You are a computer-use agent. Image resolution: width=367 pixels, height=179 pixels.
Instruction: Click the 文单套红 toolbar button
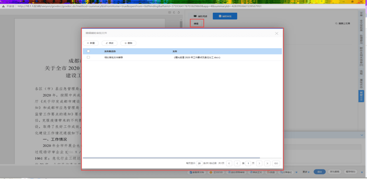[286, 172]
